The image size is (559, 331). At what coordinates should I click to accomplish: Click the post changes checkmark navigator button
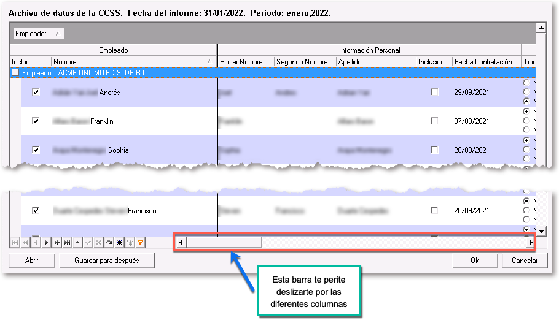(x=88, y=243)
